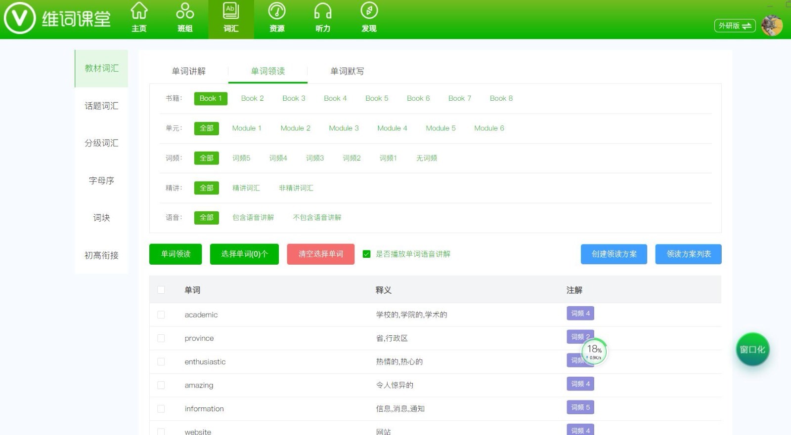Screen dimensions: 791x435
Task: Open the 班组 class group icon
Action: (185, 11)
